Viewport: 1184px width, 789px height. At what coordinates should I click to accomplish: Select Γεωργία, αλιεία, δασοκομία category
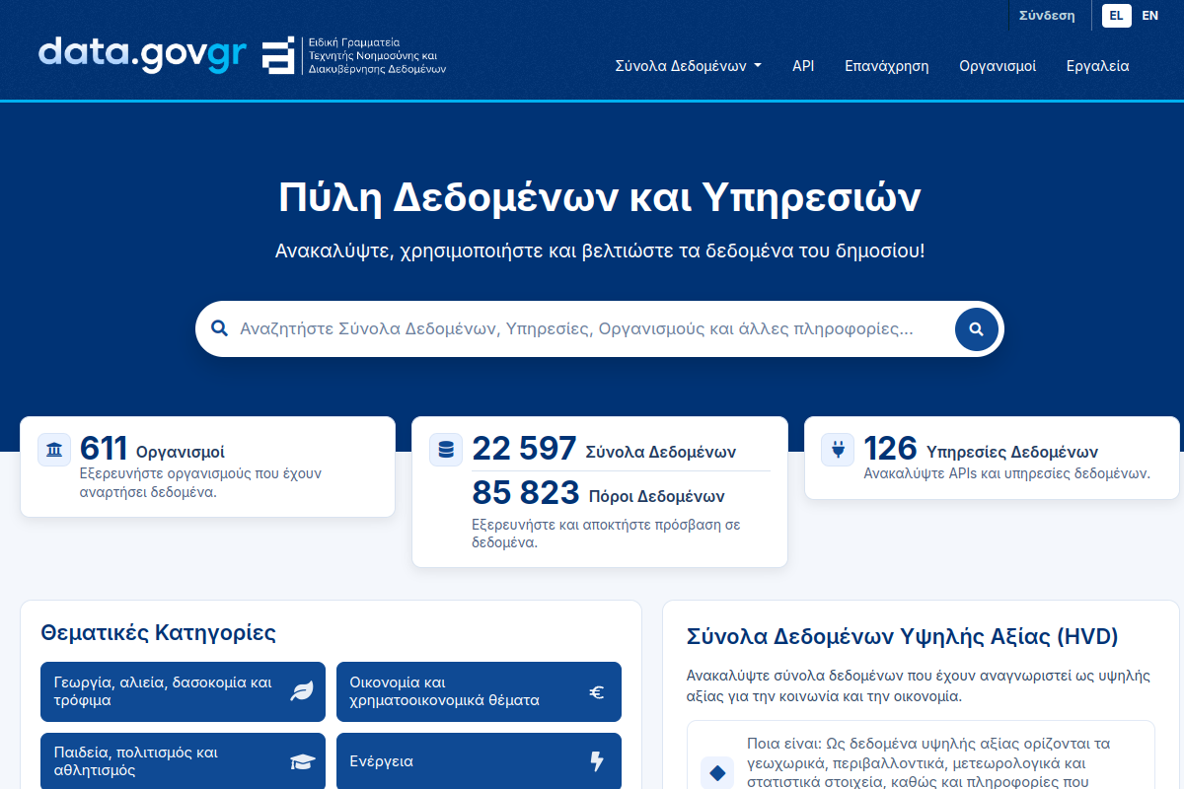[x=183, y=691]
